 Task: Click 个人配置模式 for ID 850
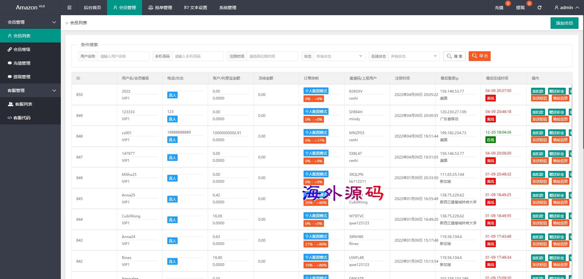316,91
